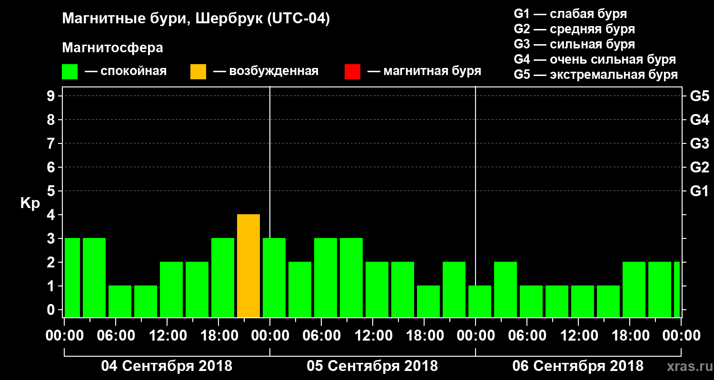Image resolution: width=714 pixels, height=380 pixels.
Task: Click the 'G4 — очень сильная буря' line
Action: click(595, 59)
